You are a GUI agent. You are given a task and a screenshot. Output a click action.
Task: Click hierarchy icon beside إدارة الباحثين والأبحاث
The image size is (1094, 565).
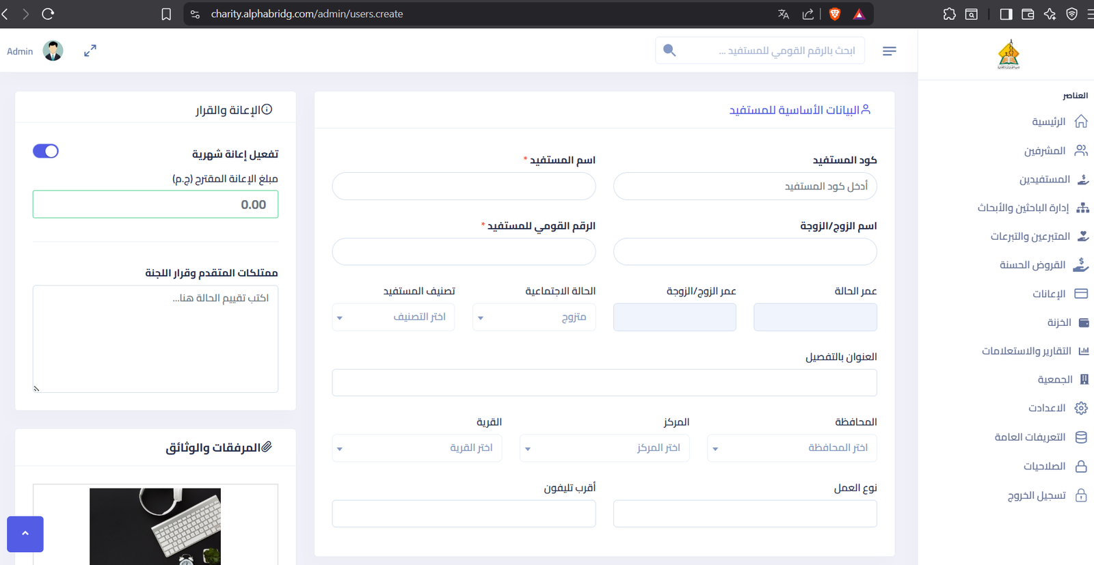click(x=1083, y=208)
